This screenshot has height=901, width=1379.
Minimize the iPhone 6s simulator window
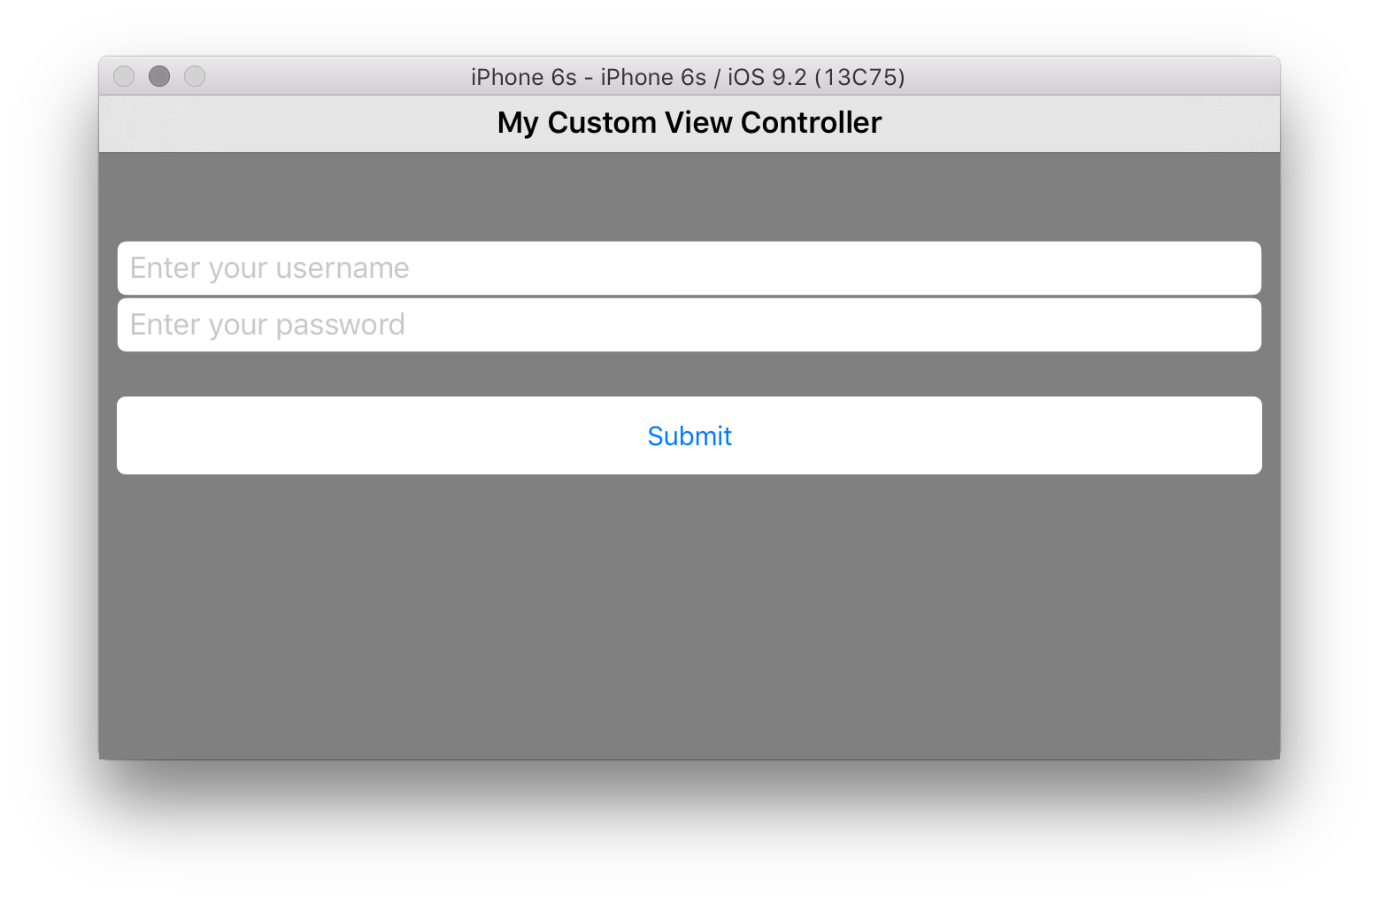[x=159, y=77]
